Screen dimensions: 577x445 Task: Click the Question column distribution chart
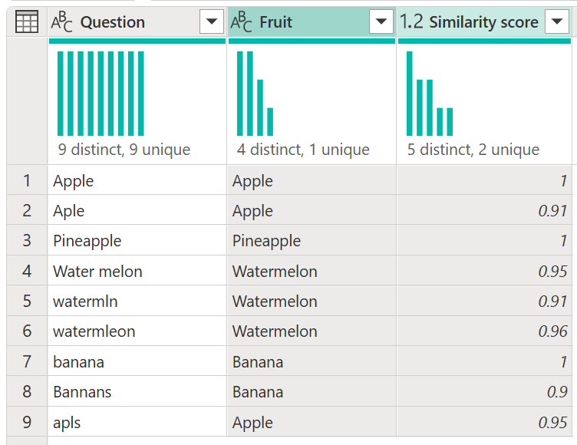point(101,93)
